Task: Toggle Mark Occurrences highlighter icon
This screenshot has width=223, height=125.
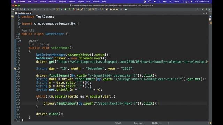Action: pos(90,9)
